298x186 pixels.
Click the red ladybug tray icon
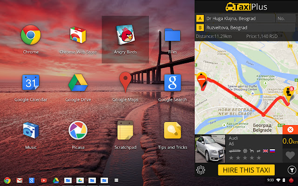(x=291, y=180)
